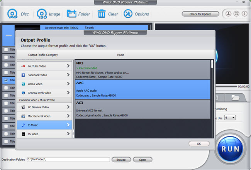Choose the Mac General Video category

[44, 116]
